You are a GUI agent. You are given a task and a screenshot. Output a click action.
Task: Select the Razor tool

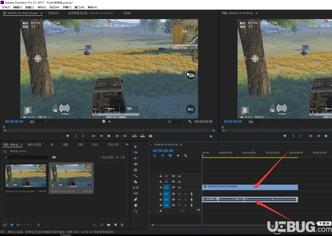tap(135, 182)
